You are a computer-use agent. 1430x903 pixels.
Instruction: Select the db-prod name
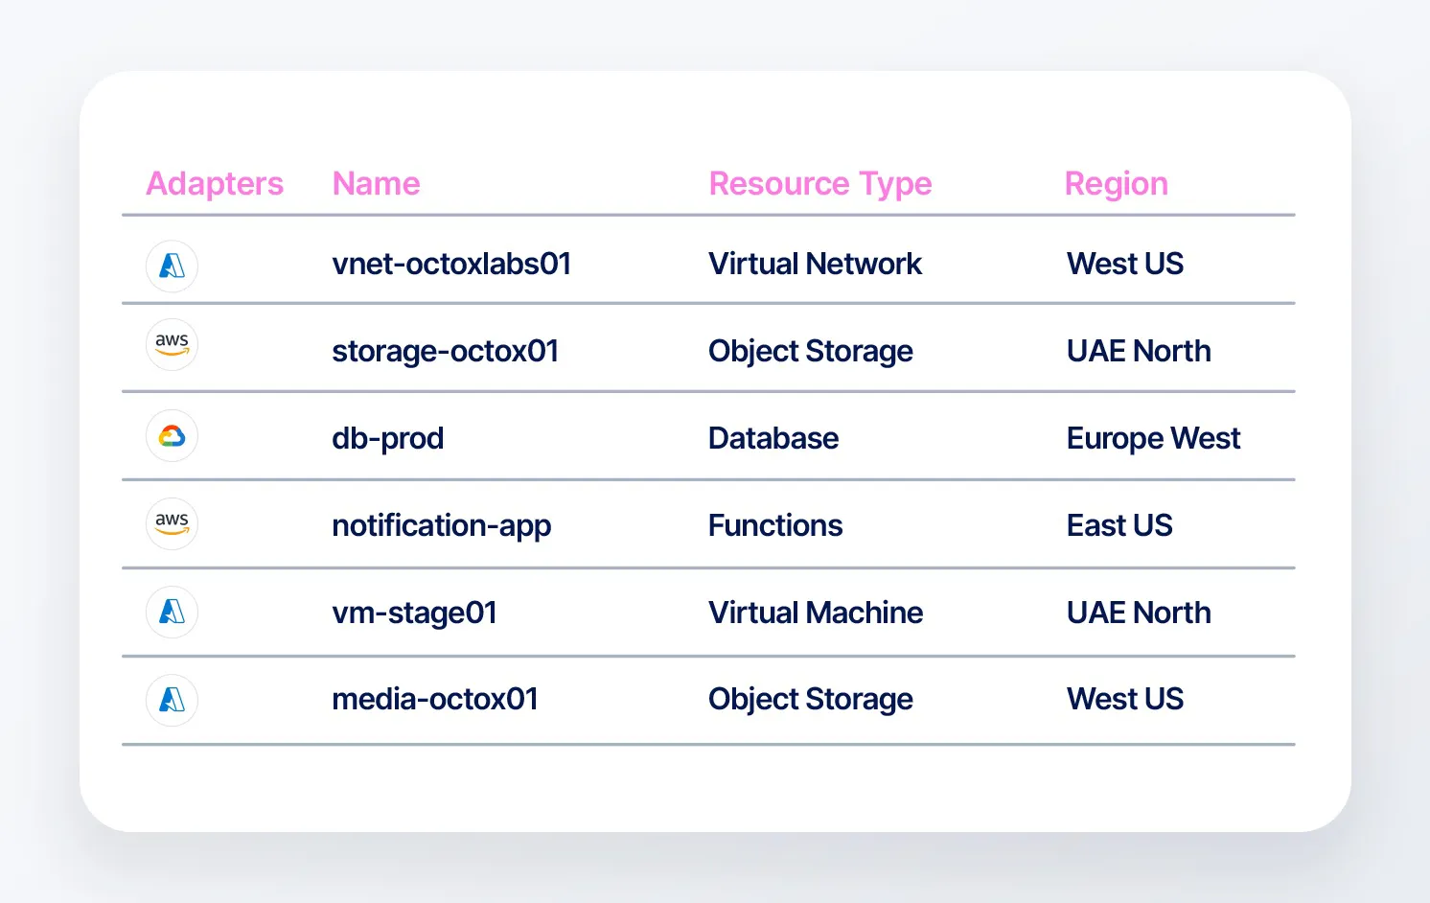coord(387,438)
